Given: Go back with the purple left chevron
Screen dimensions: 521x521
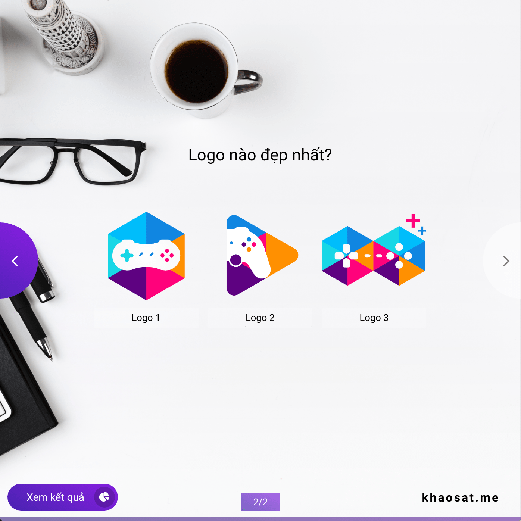Looking at the screenshot, I should point(15,261).
